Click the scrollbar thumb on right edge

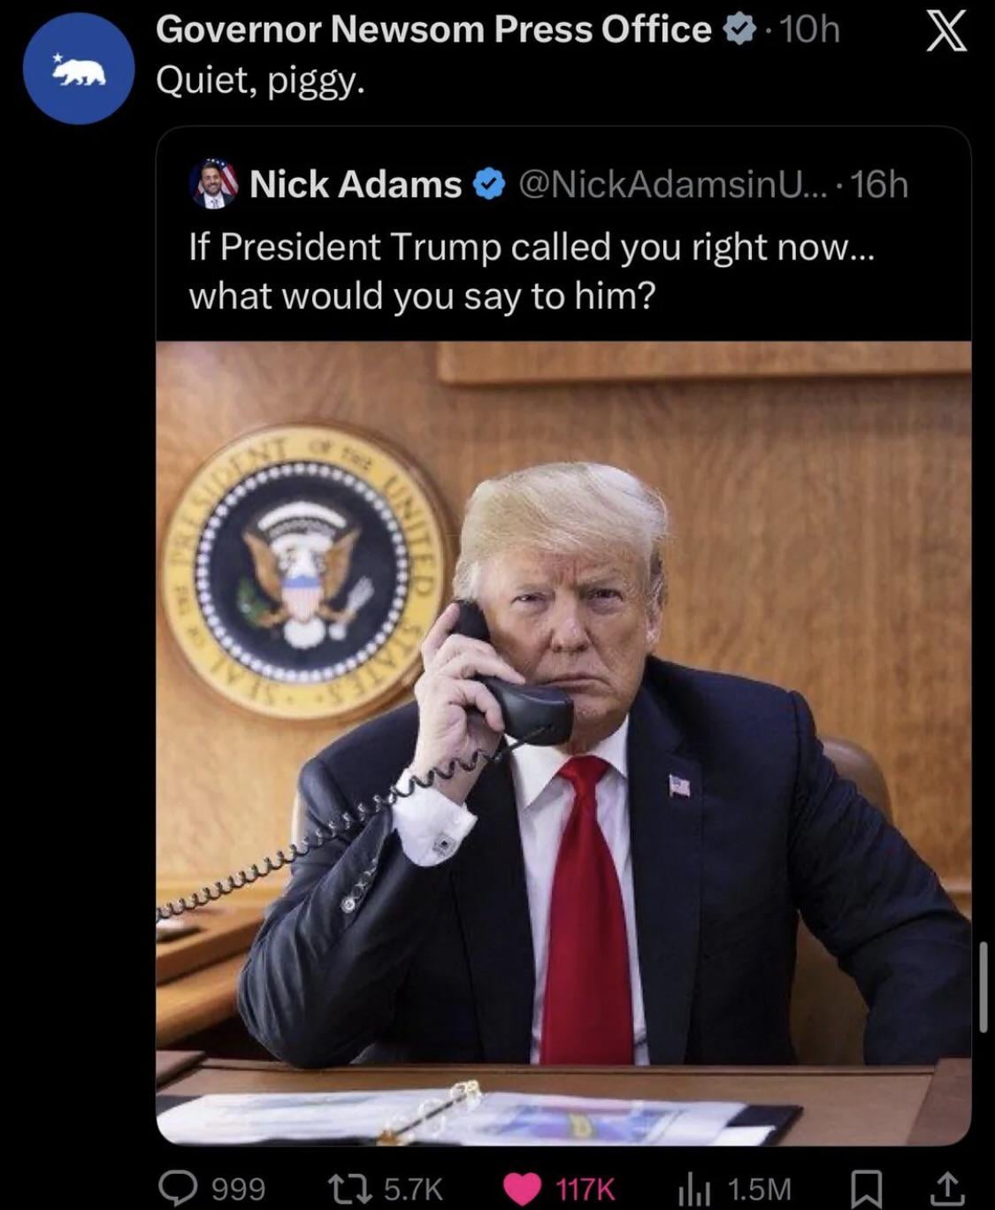tap(984, 987)
